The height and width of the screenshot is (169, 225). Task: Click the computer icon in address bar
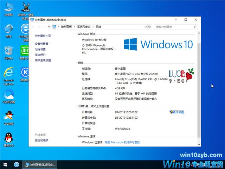(54, 27)
